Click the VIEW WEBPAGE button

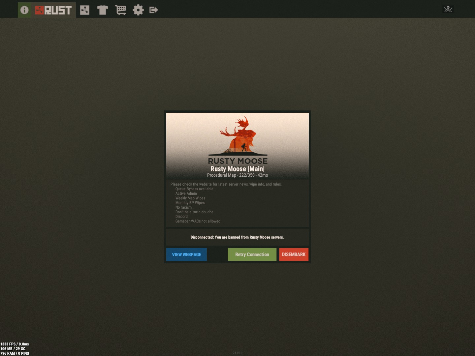[186, 254]
